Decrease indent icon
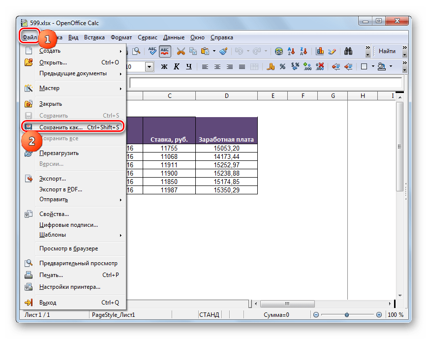The height and width of the screenshot is (339, 428). [x=336, y=66]
